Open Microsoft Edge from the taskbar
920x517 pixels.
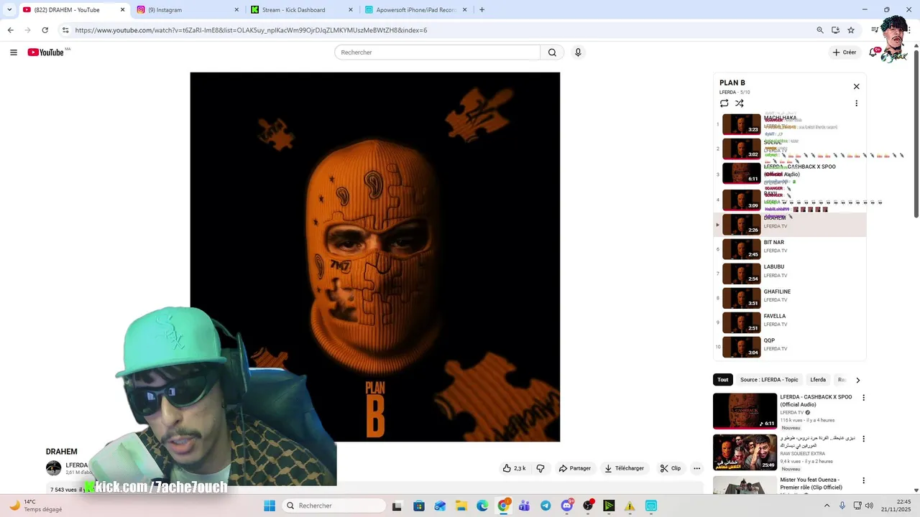482,506
